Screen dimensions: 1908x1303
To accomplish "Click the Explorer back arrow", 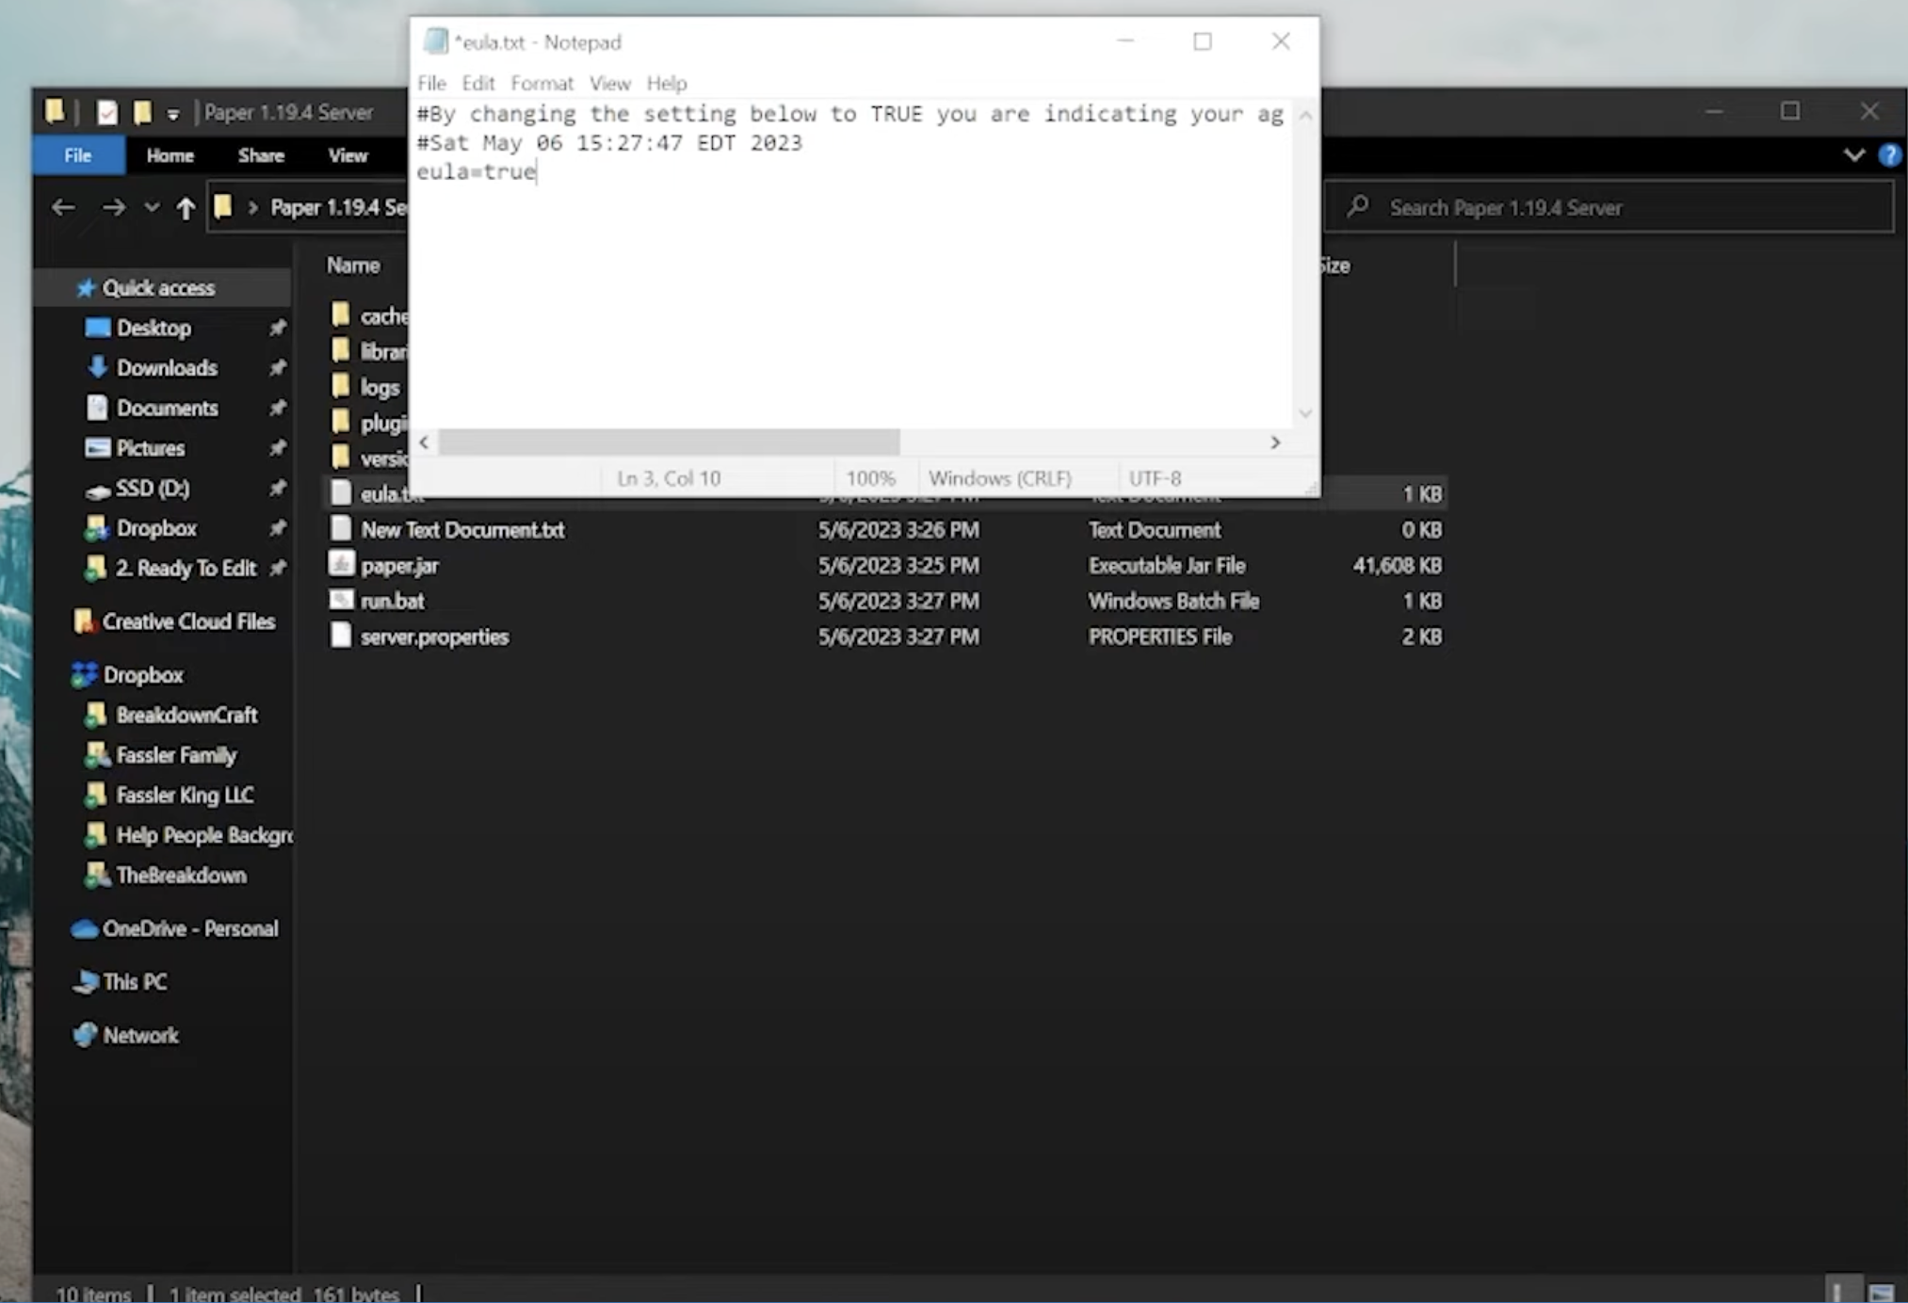I will pos(63,207).
